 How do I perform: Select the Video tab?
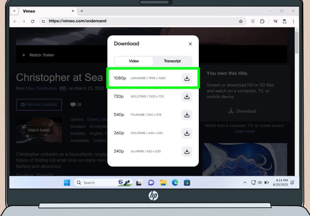134,61
